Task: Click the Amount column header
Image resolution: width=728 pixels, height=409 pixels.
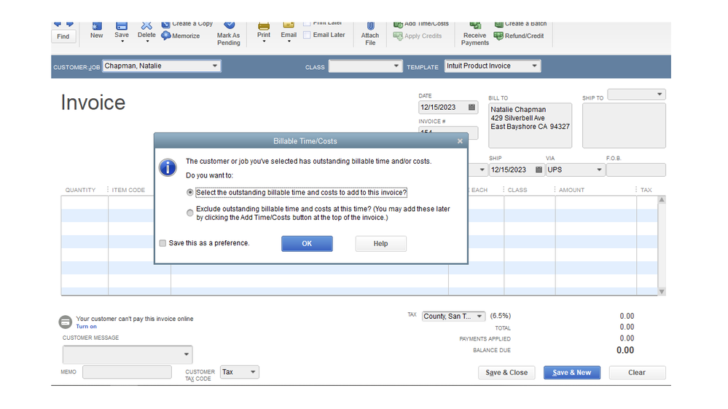Action: (571, 190)
